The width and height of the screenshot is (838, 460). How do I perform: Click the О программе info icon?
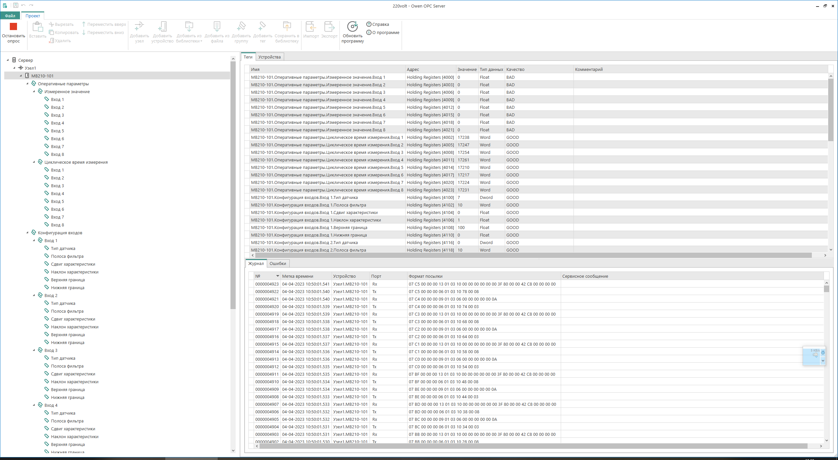pos(369,32)
